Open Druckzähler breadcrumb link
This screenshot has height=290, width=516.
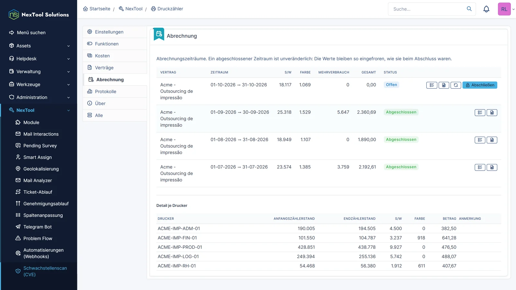[x=167, y=9]
